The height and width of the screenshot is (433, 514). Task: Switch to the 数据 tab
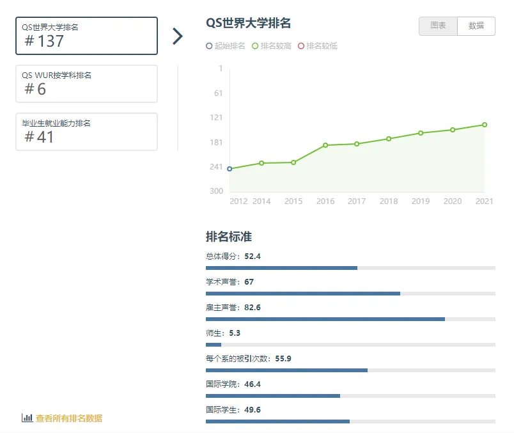tap(476, 26)
